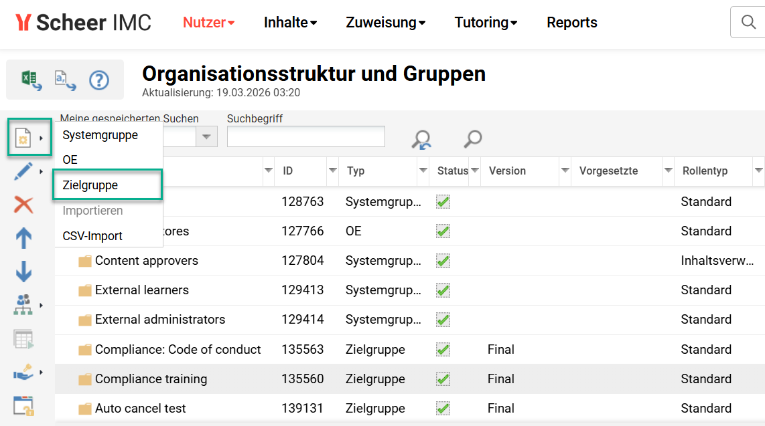Click the Suchbegriff input field
The image size is (765, 426).
point(305,136)
